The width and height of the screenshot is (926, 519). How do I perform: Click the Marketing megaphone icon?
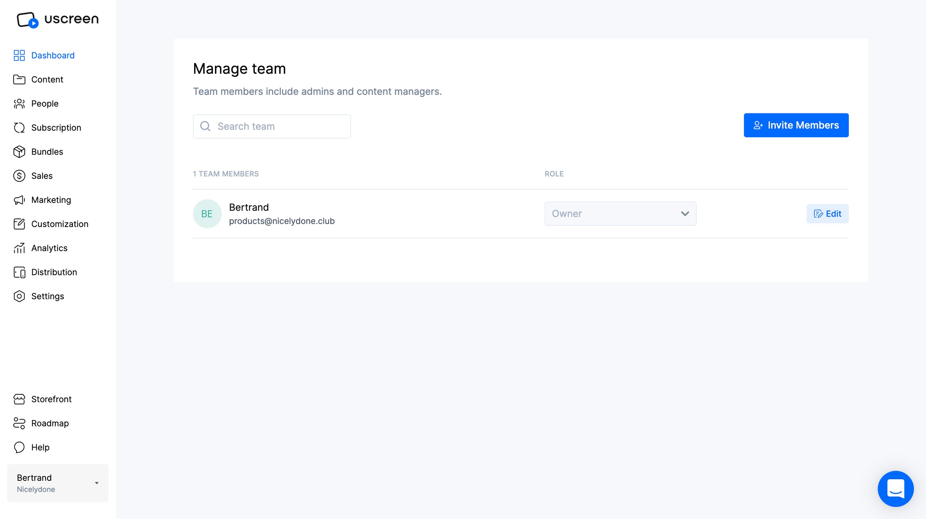tap(19, 200)
